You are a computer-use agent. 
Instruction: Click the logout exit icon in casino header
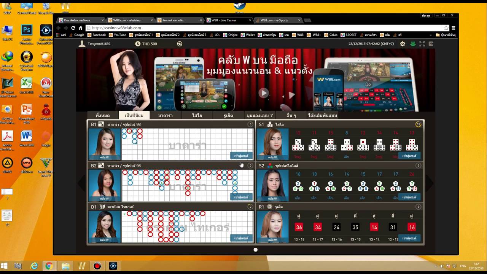pyautogui.click(x=431, y=44)
